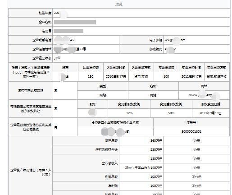Viewport: 232px width, 195px height.
Task: Select the date 2011年9月7日
Action: pos(191,77)
